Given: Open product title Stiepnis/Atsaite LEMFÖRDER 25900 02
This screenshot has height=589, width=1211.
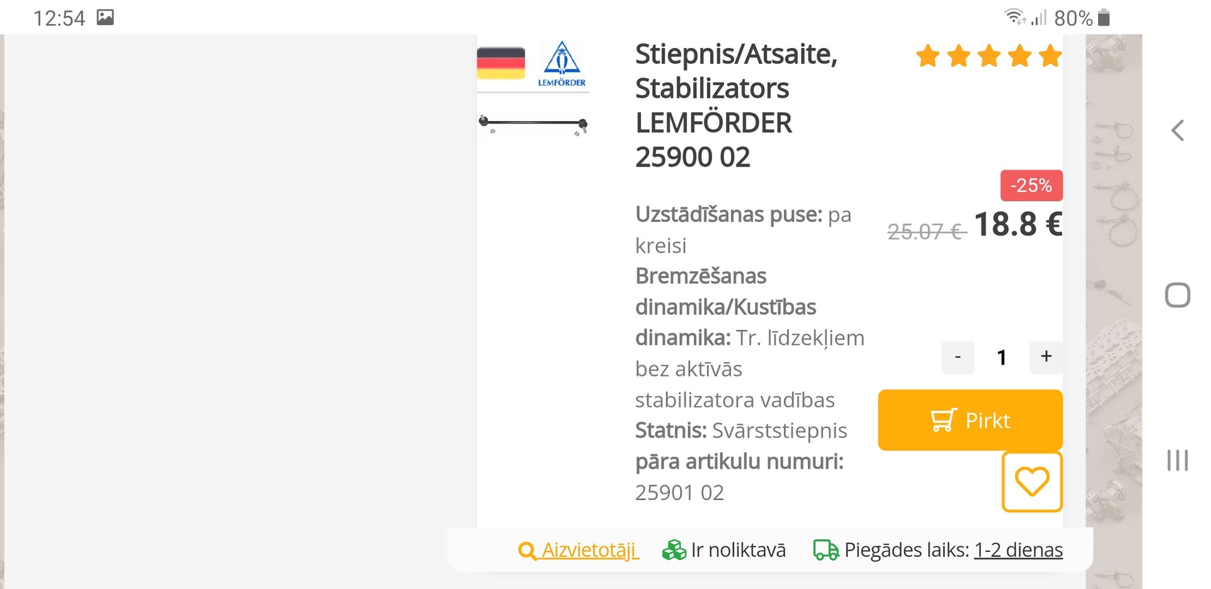Looking at the screenshot, I should pos(735,105).
